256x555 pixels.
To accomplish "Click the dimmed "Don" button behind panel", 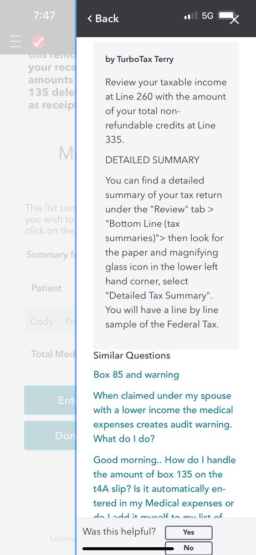I will pos(50,436).
